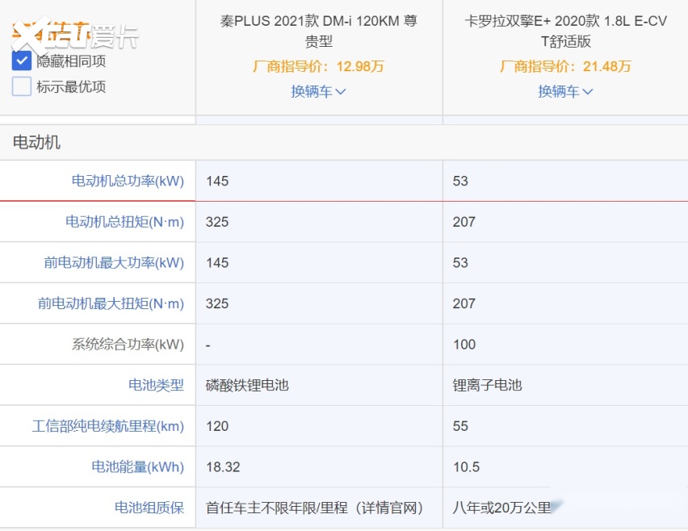Open the 电池能量(kWh) parameter link

pyautogui.click(x=137, y=467)
